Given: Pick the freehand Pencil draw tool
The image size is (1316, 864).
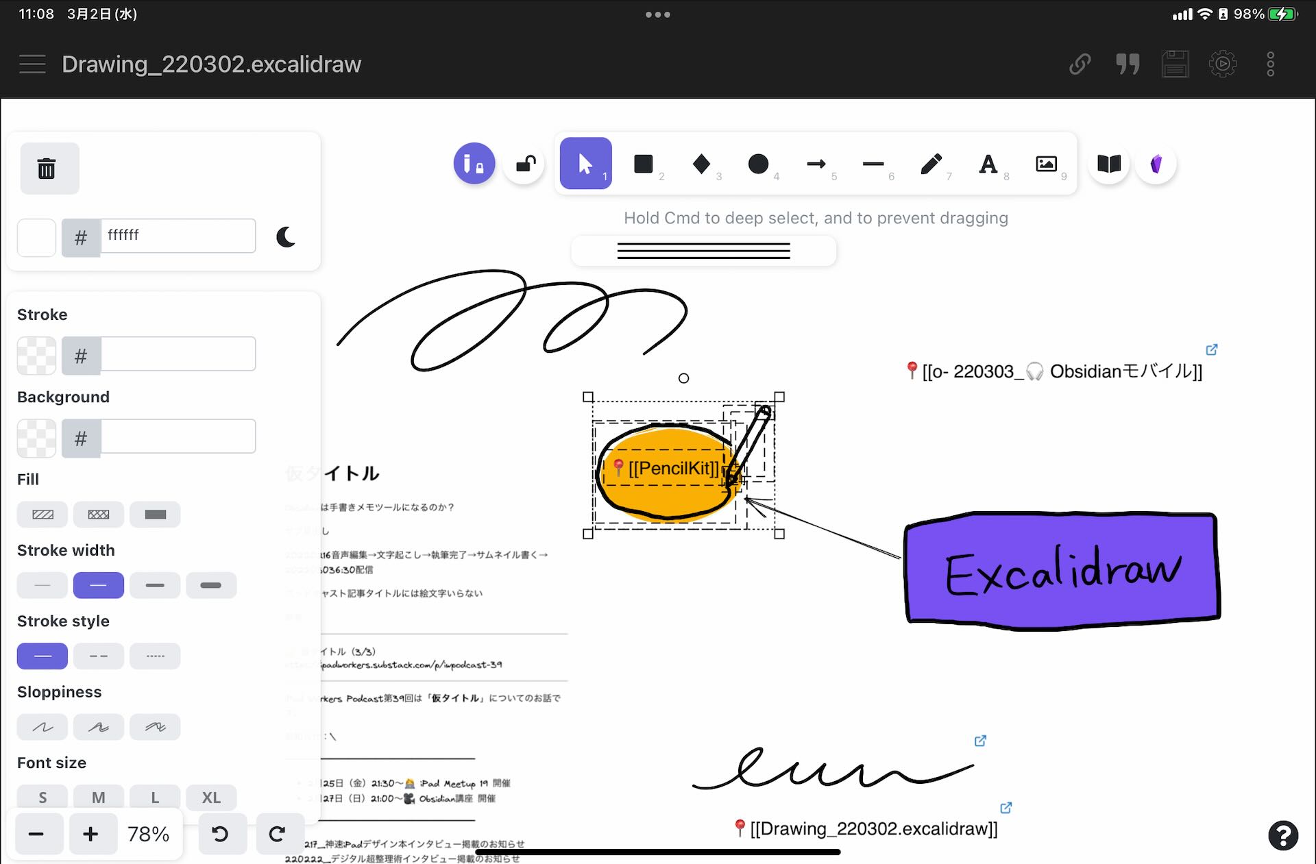Looking at the screenshot, I should (931, 164).
